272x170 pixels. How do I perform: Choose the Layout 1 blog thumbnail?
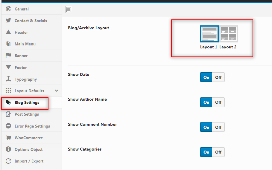pos(209,34)
